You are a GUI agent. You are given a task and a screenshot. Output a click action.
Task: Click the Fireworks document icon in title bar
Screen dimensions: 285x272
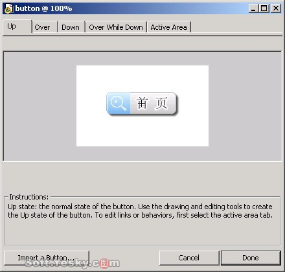[8, 8]
